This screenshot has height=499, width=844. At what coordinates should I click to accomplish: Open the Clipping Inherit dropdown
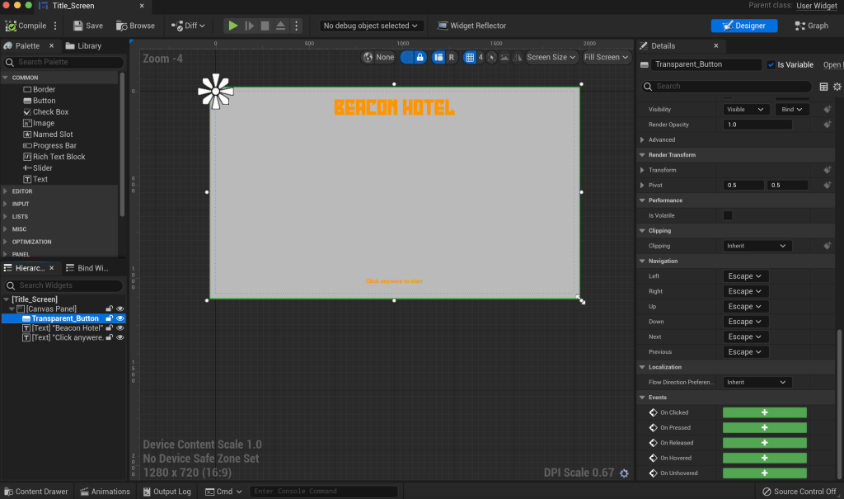[x=757, y=246]
